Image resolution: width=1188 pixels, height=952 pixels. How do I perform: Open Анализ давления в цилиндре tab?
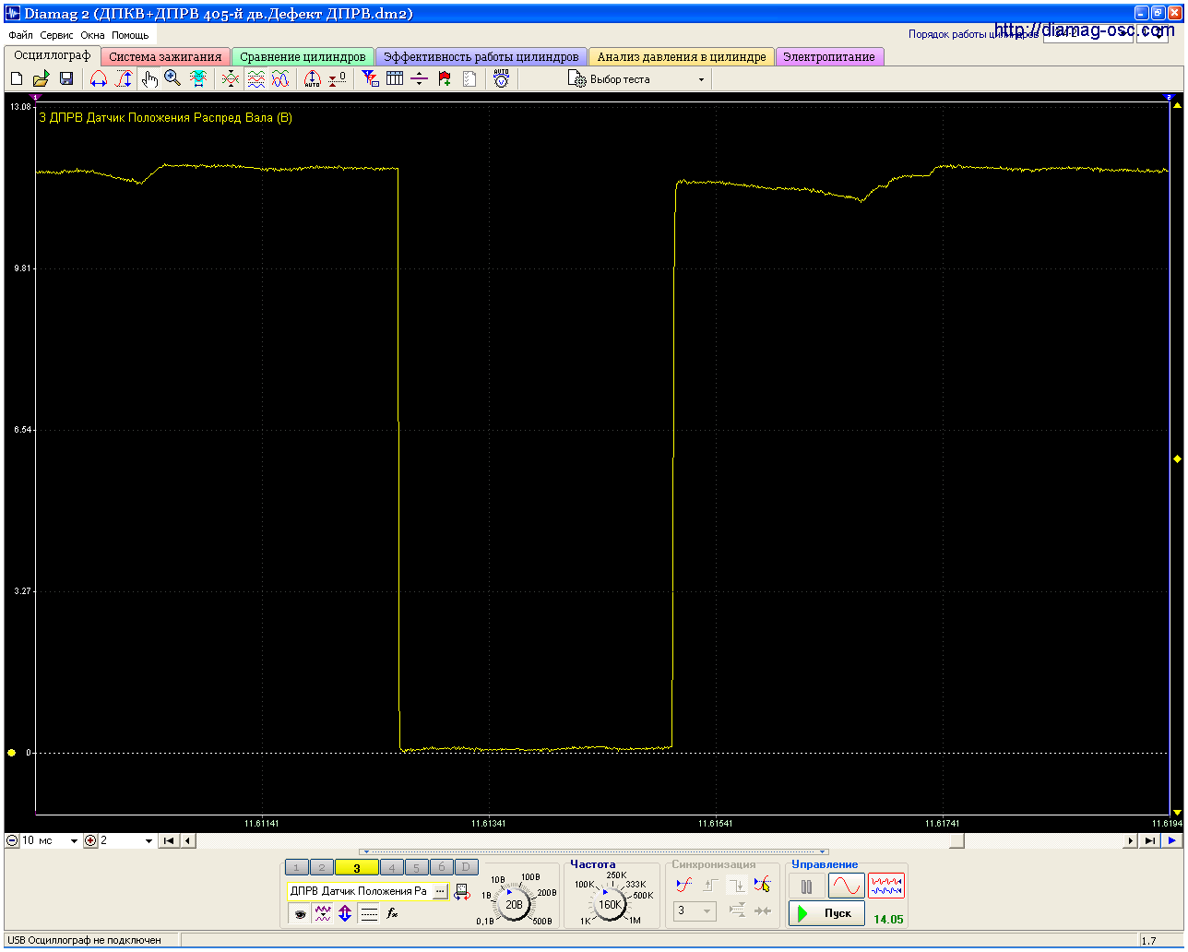(x=681, y=57)
